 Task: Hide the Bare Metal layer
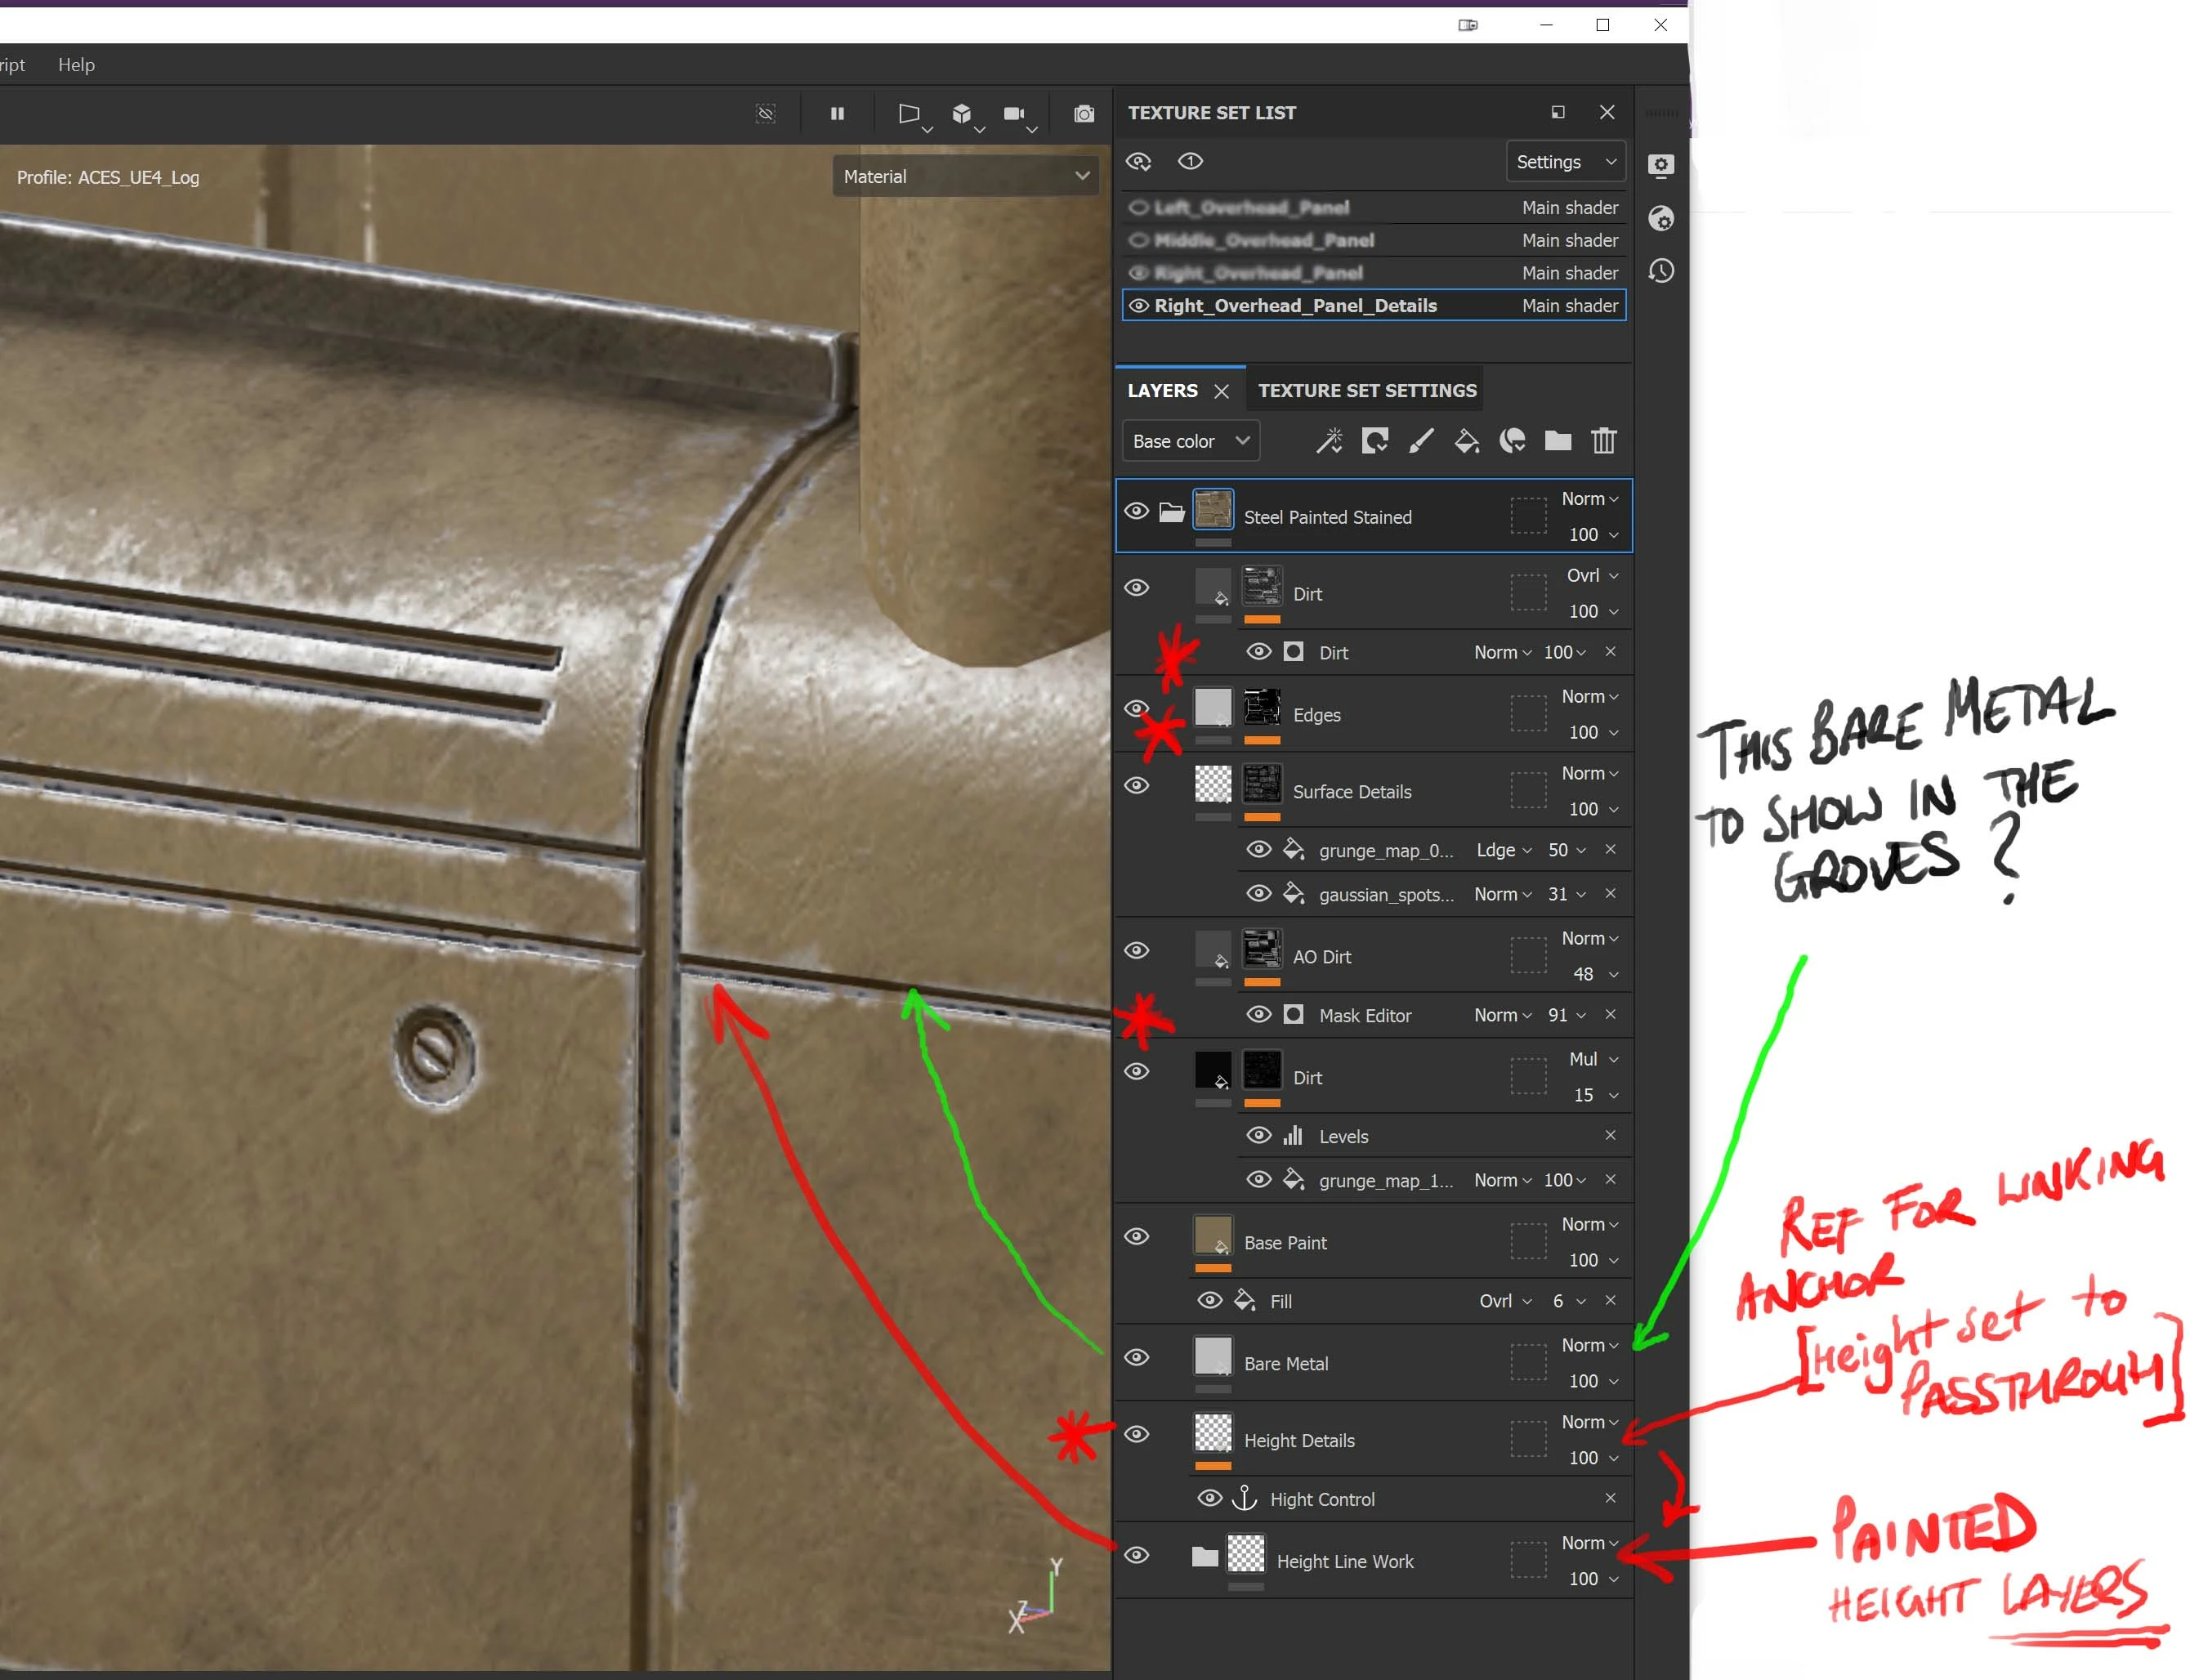click(x=1136, y=1357)
